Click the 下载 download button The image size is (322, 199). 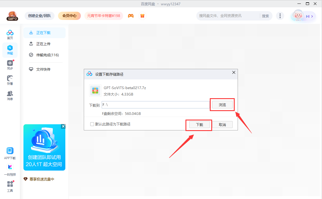[200, 125]
